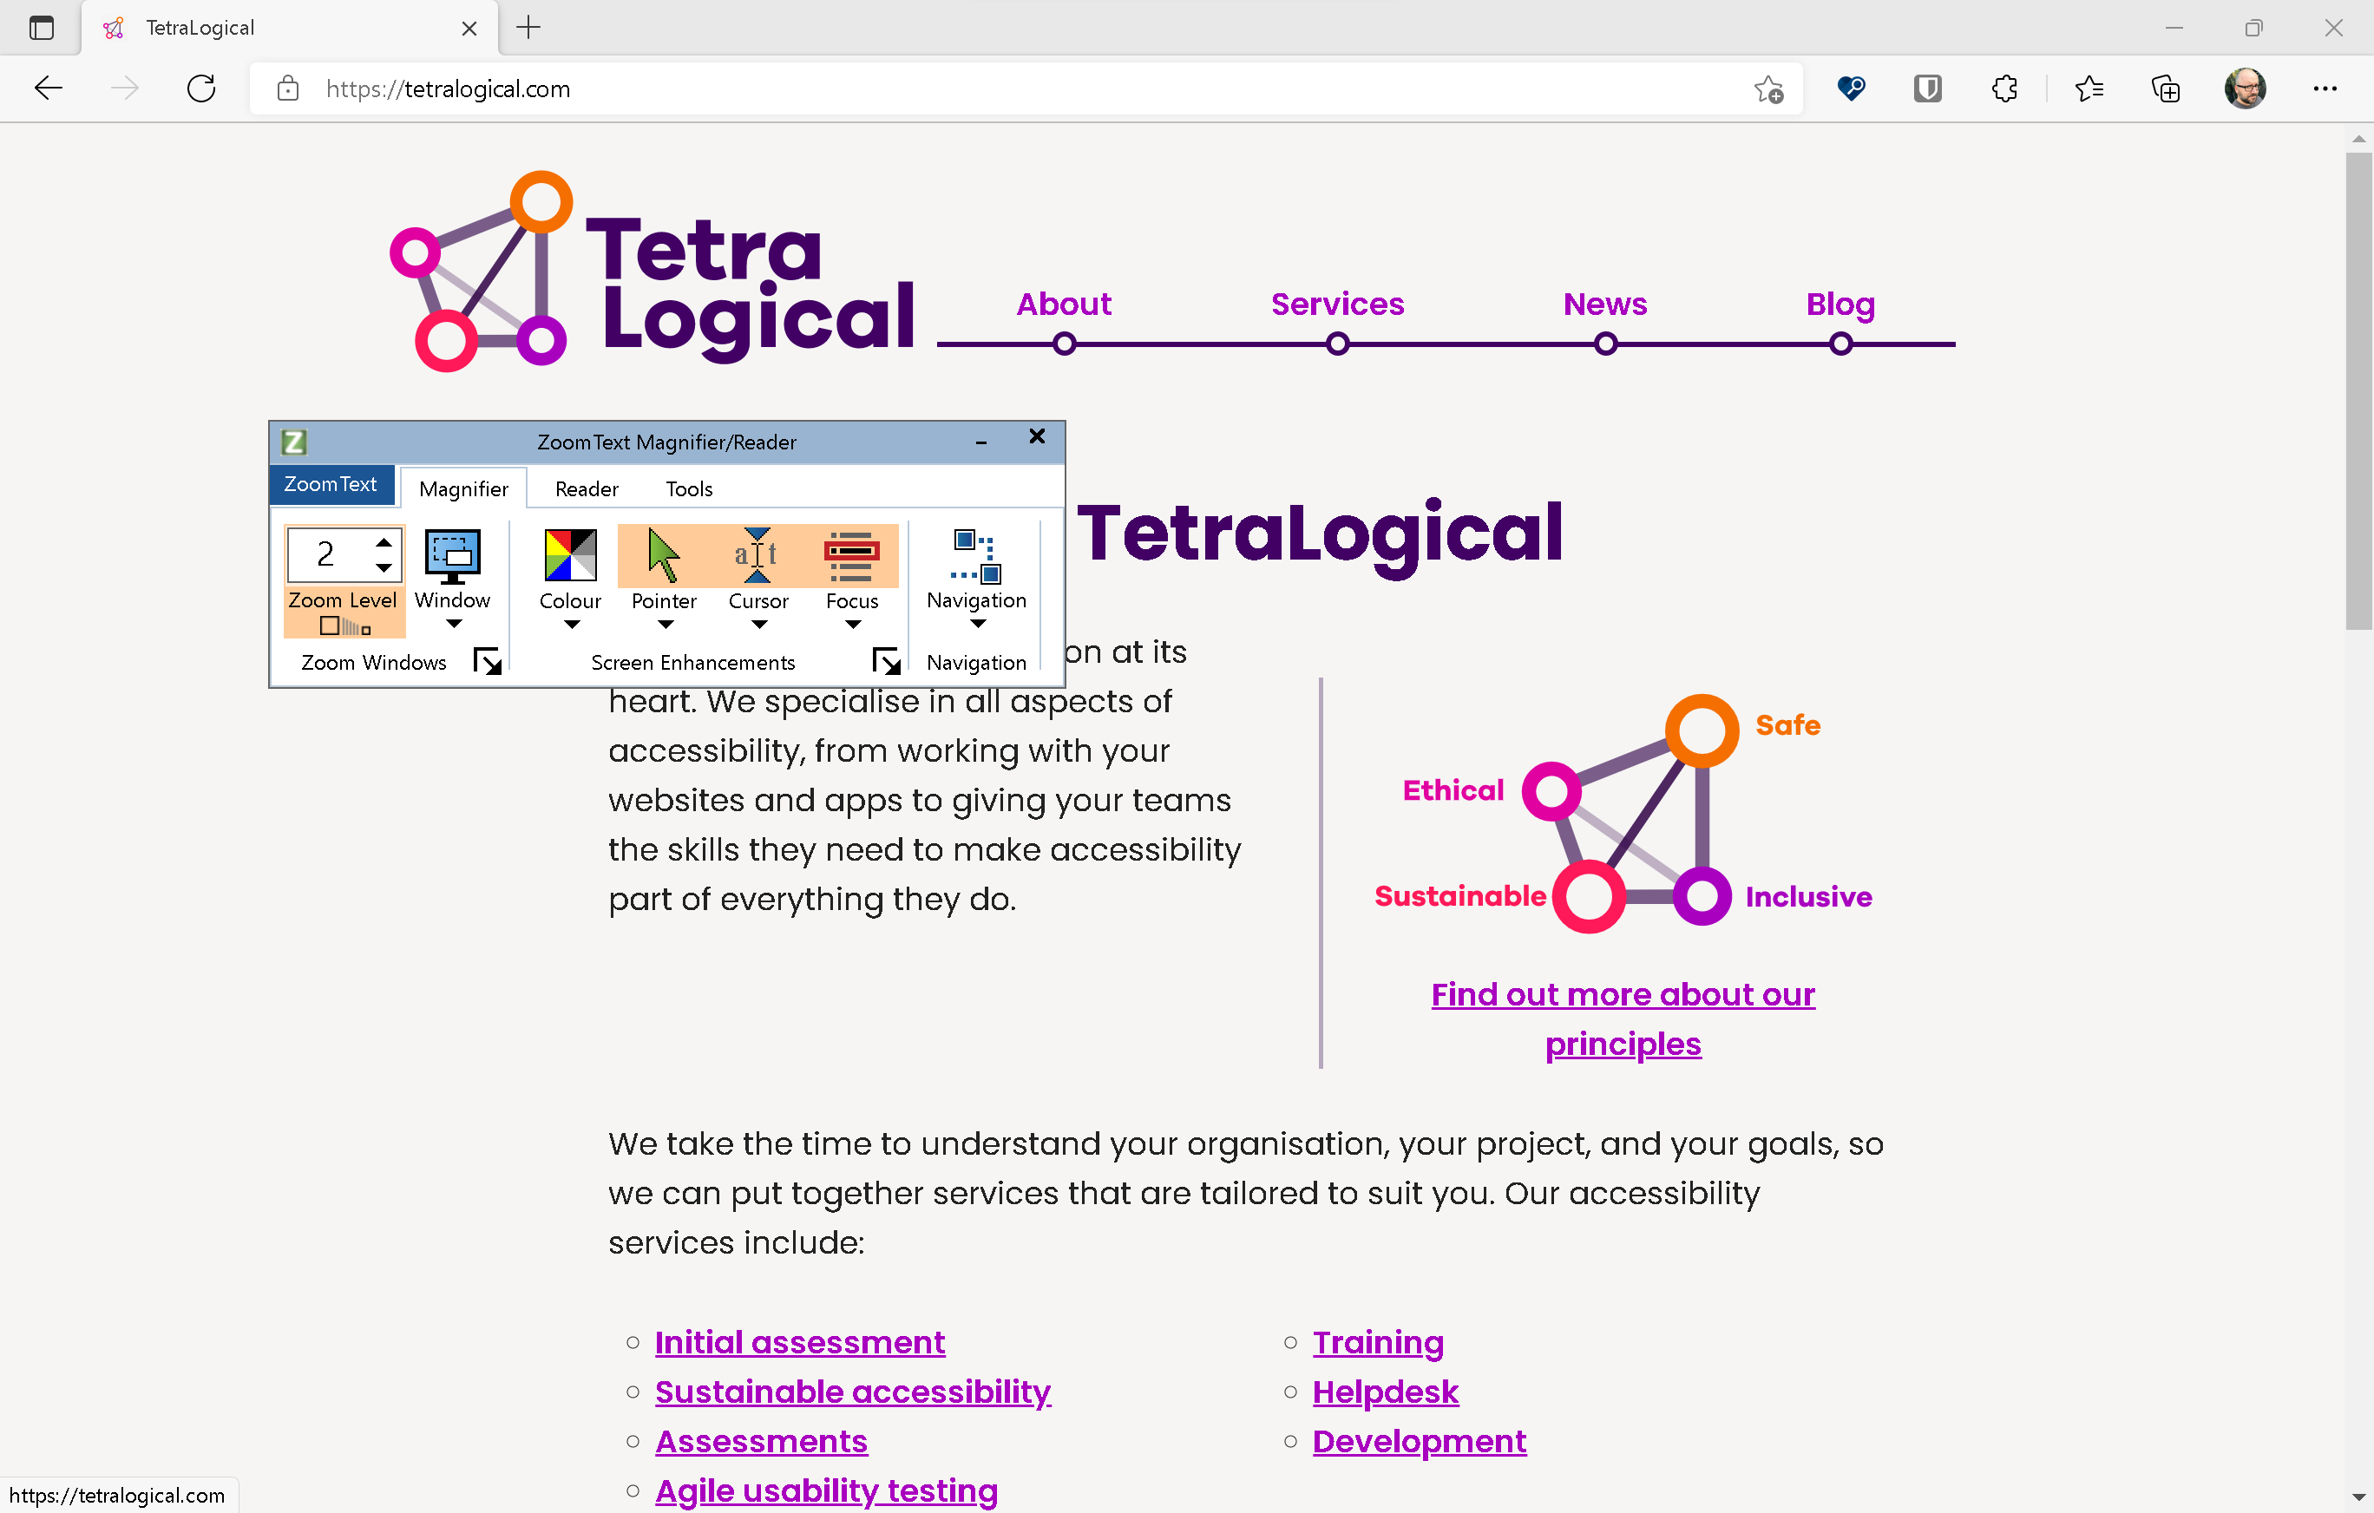Open the Tools tab in ZoomText
The height and width of the screenshot is (1513, 2374).
point(687,488)
